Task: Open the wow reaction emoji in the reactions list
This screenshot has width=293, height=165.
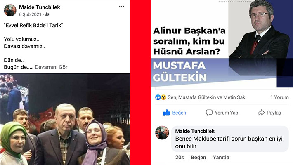Action: point(163,97)
